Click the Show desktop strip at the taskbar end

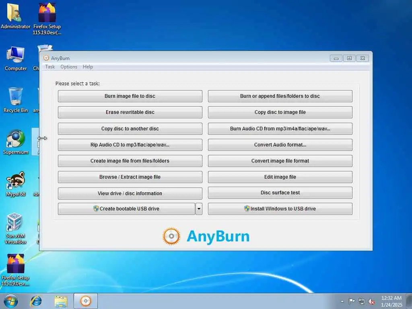pyautogui.click(x=410, y=301)
